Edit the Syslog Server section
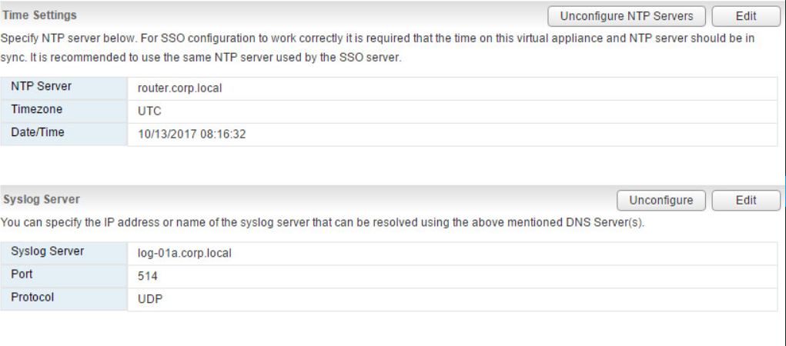This screenshot has width=786, height=346. coord(745,200)
